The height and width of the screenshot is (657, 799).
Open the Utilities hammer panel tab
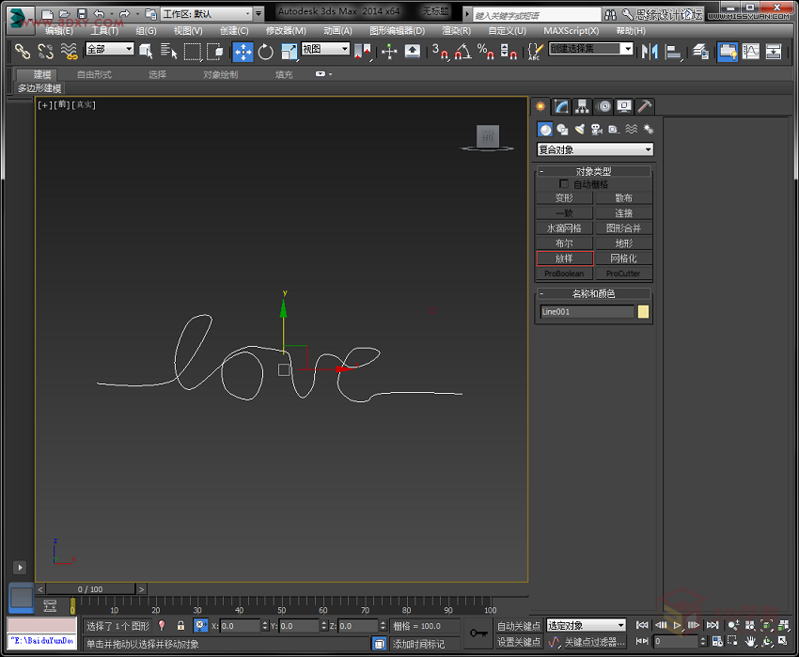coord(645,106)
